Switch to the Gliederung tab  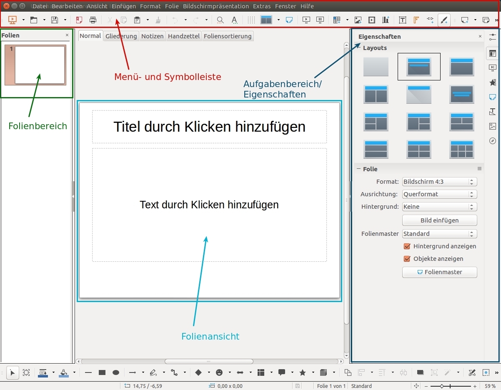coord(121,36)
